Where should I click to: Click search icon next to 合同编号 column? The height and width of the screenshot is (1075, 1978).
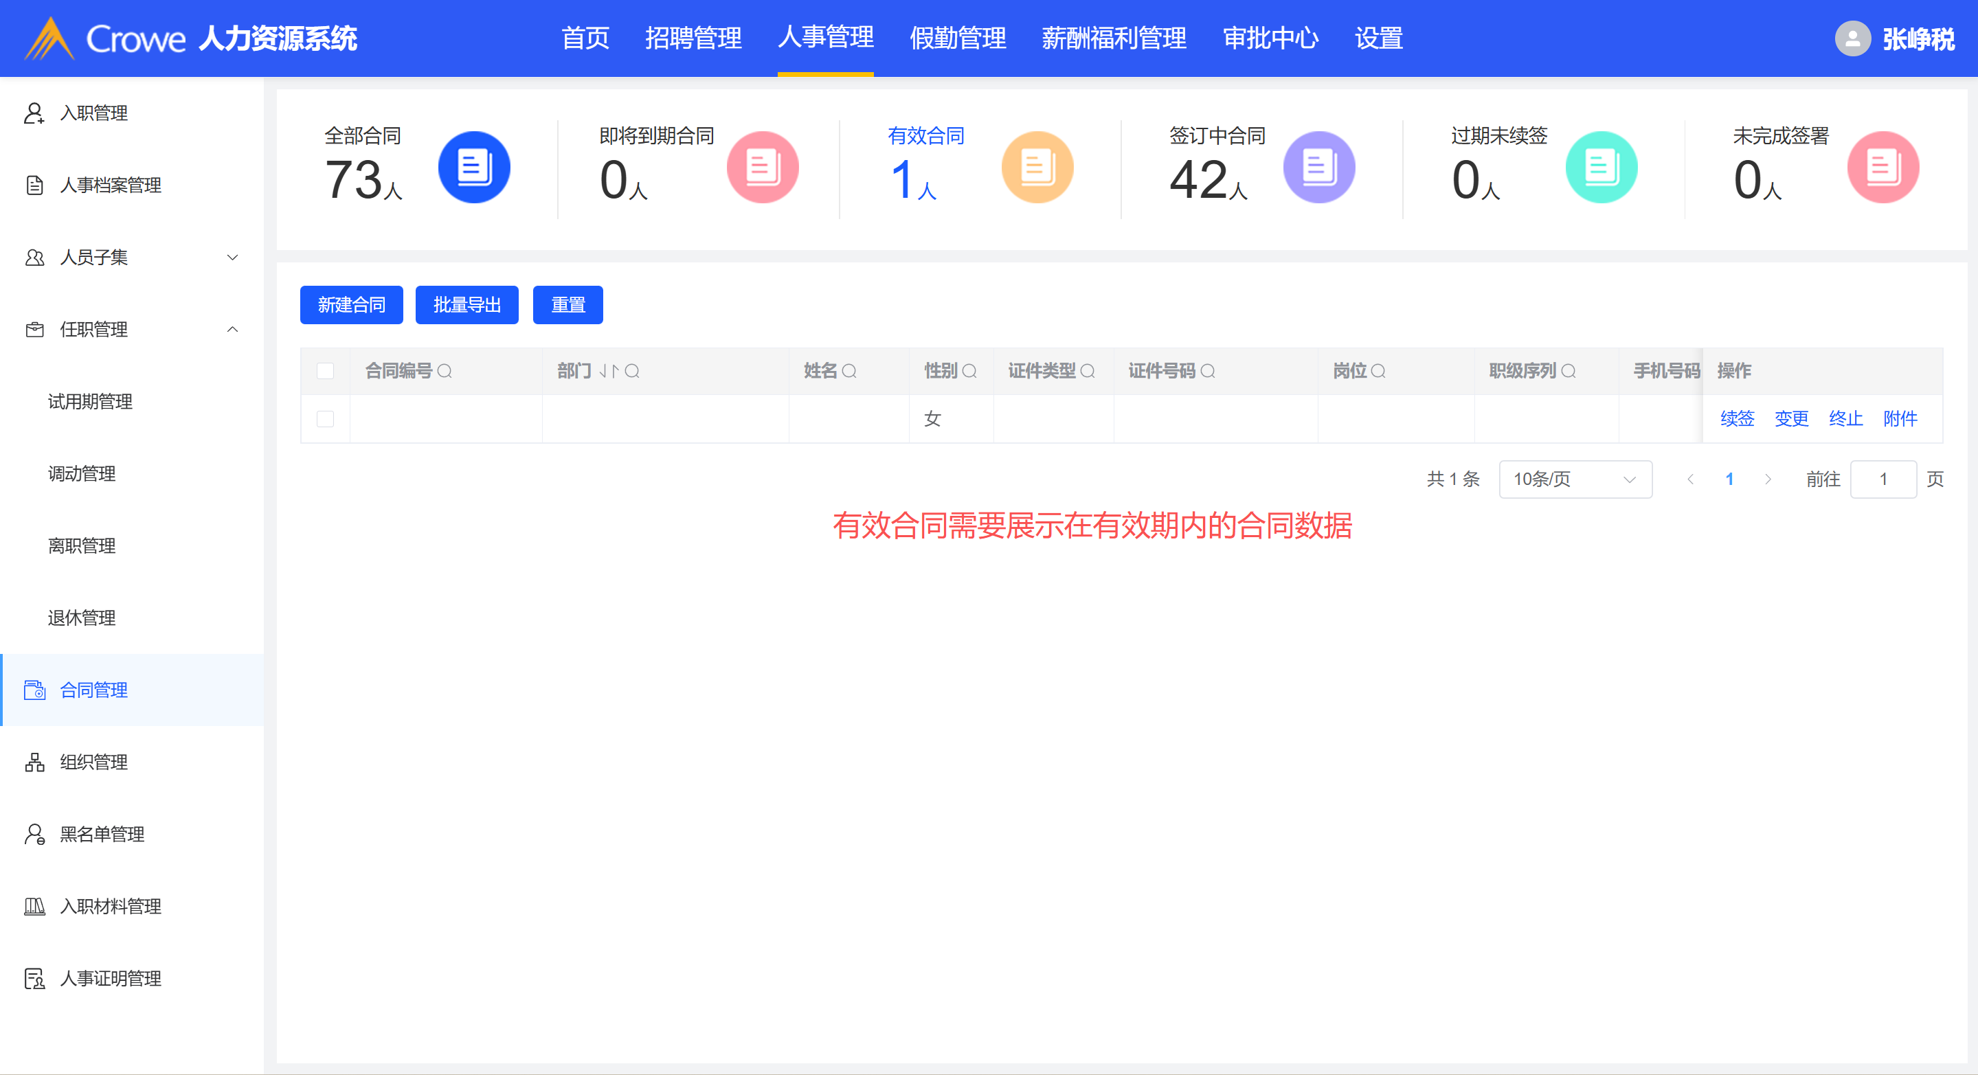445,372
